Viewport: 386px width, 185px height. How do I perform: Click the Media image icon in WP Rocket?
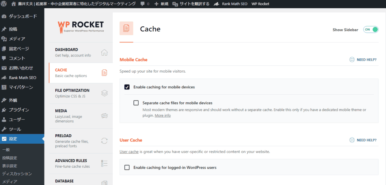point(104,116)
